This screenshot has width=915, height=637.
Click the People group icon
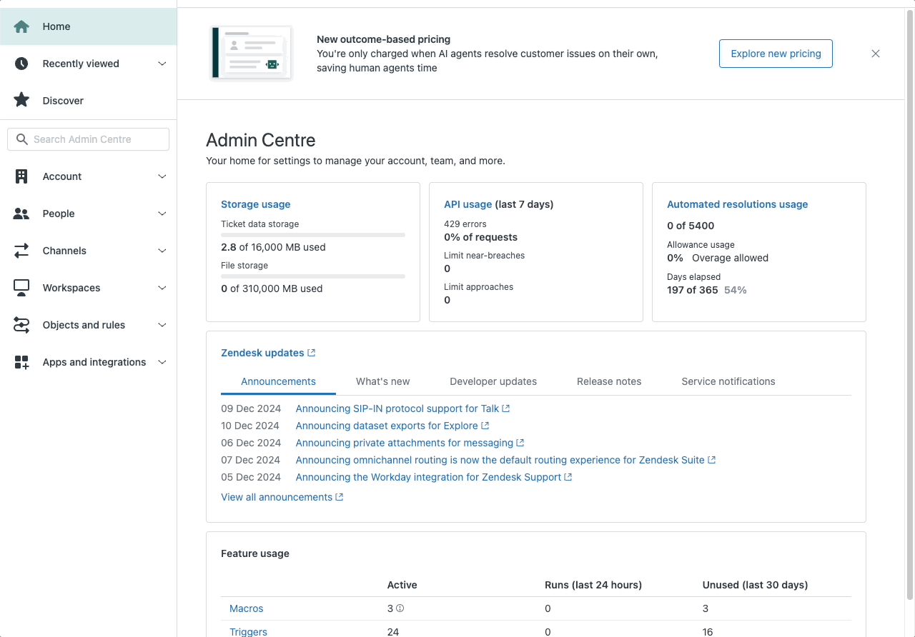pyautogui.click(x=21, y=214)
